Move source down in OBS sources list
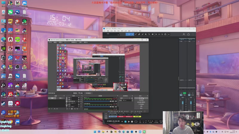239x134 pixels. pos(77,109)
